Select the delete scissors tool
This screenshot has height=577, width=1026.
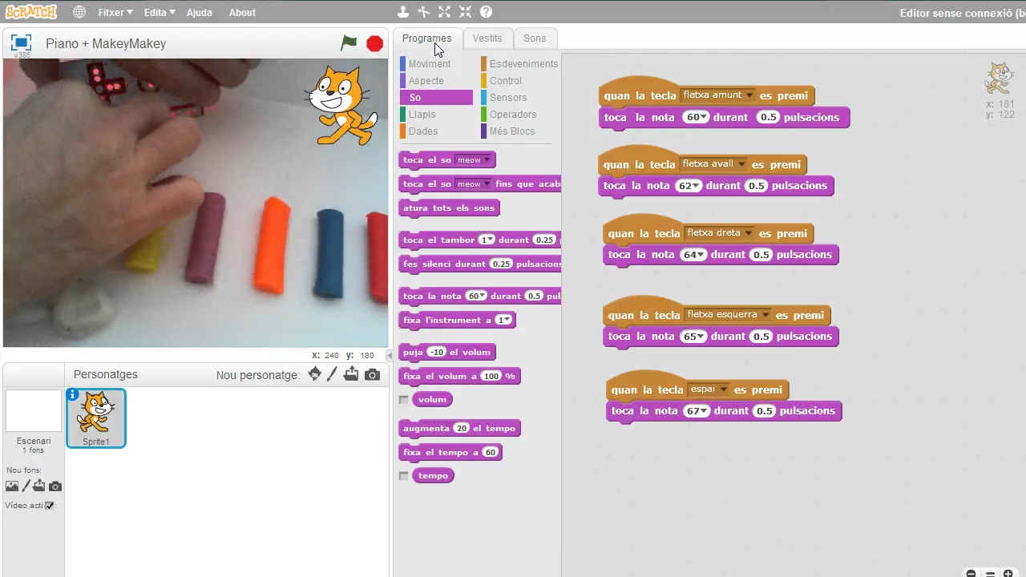point(423,12)
